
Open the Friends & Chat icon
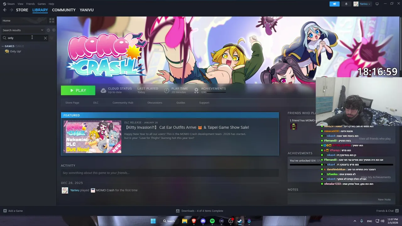pos(397,211)
